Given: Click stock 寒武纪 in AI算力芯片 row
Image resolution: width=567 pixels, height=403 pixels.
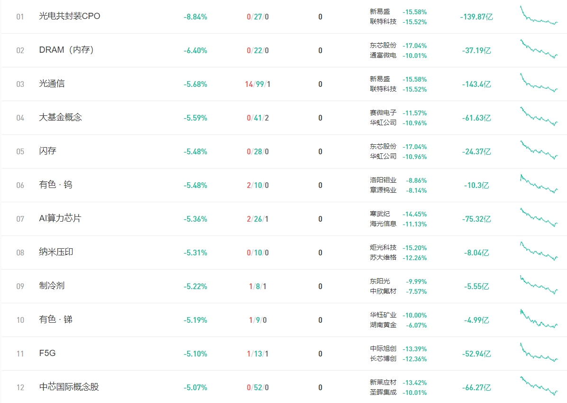Looking at the screenshot, I should pos(380,214).
